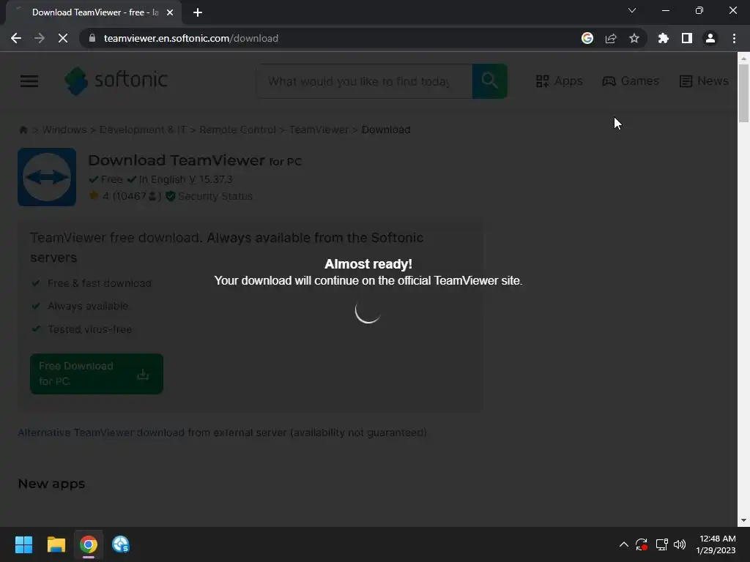Click the vertical page scrollbar thumb

(x=743, y=93)
